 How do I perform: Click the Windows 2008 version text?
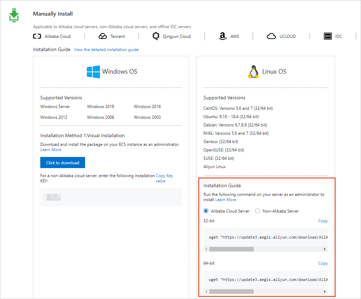point(100,117)
